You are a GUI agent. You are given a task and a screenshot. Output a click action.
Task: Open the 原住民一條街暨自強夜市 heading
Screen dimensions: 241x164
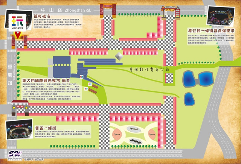211,29
